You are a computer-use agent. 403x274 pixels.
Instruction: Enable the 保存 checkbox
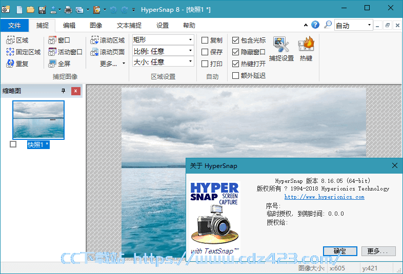205,52
